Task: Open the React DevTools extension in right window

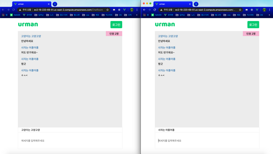Action: click(252, 10)
